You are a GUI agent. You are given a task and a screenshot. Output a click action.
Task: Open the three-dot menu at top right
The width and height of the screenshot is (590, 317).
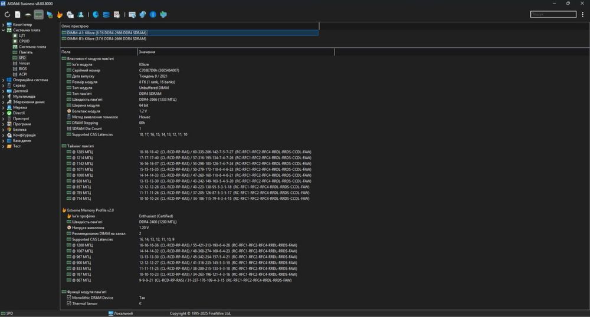[x=582, y=14]
